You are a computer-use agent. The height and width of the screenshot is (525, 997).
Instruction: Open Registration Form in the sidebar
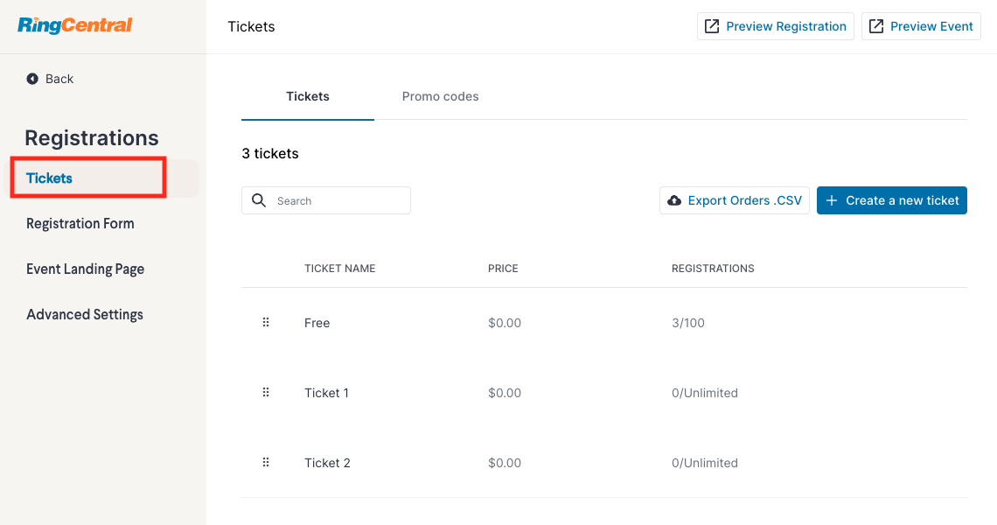point(80,223)
